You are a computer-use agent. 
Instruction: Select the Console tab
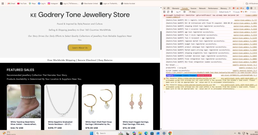pos(185,8)
